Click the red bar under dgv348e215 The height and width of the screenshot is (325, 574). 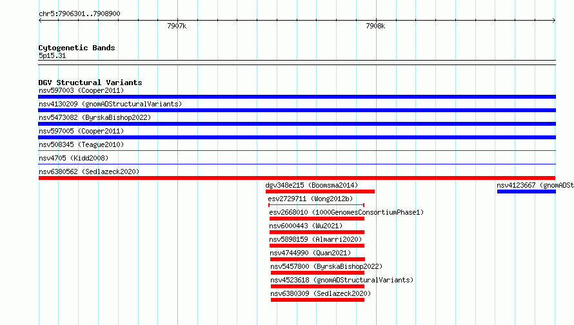321,192
